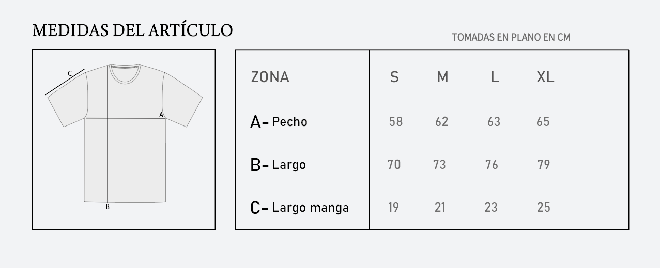Click the A chest marker on the shirt
The image size is (660, 268).
[x=161, y=115]
